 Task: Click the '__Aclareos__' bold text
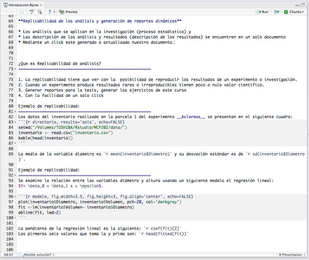pos(191,117)
